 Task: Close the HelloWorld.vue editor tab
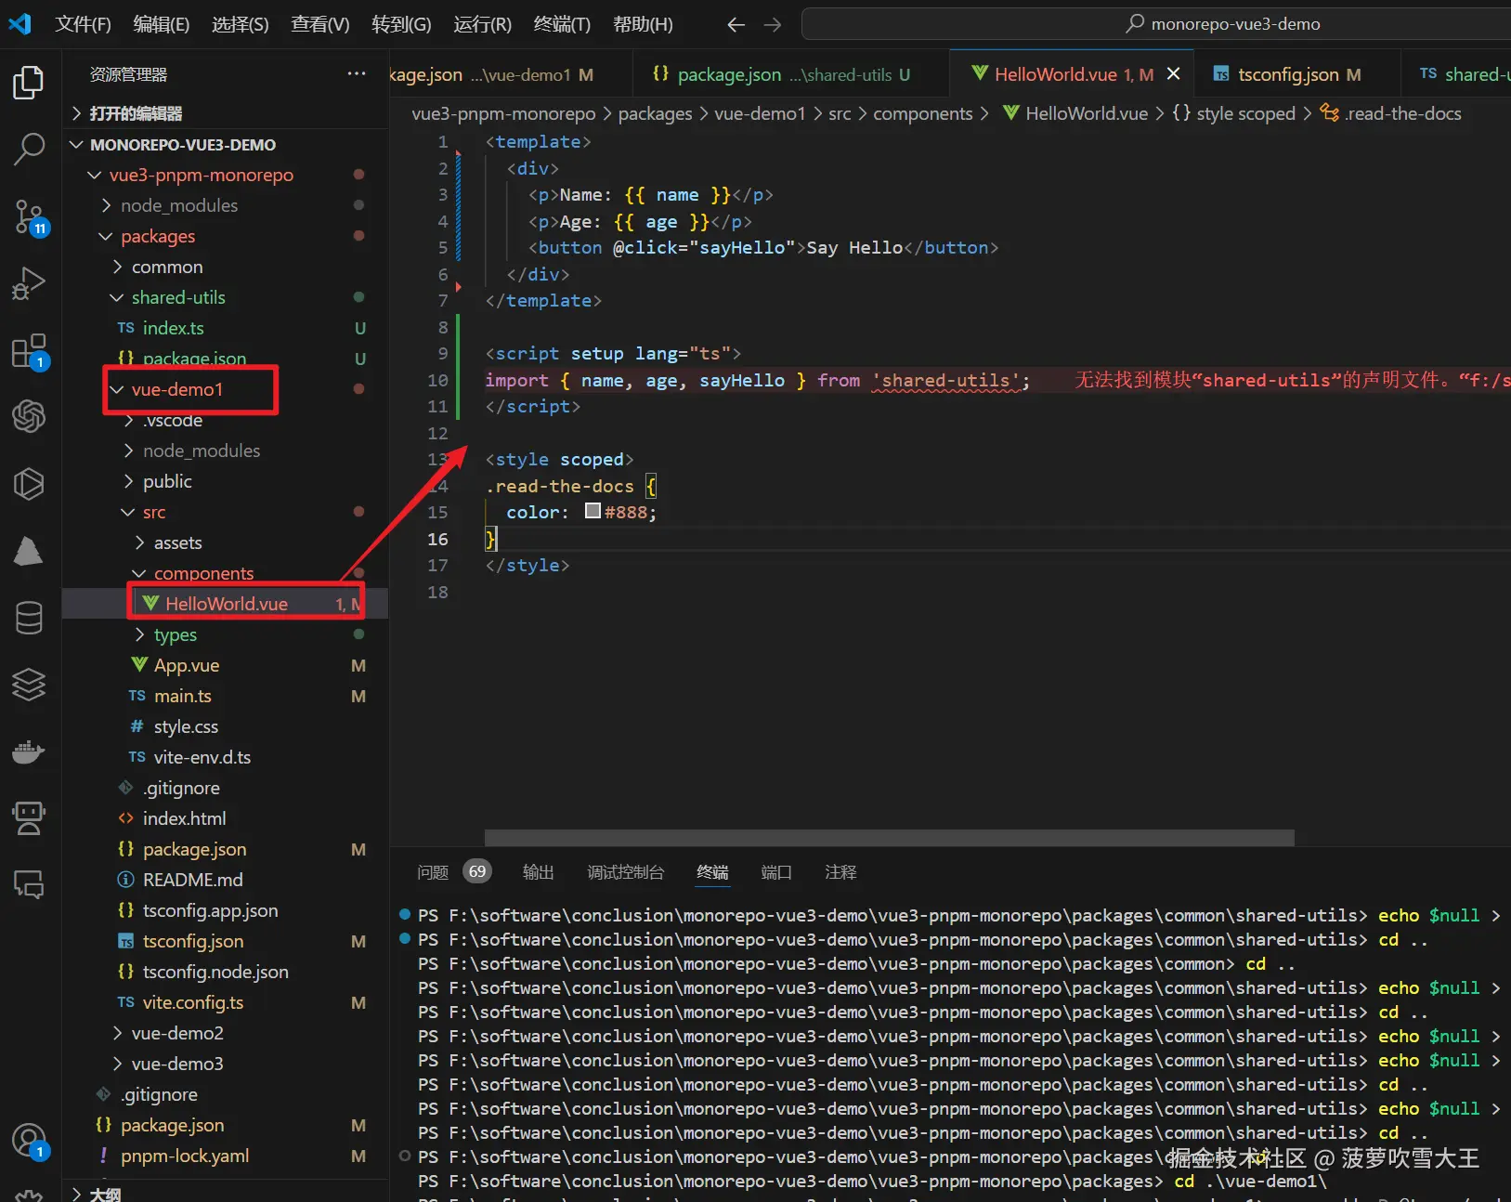pos(1174,74)
